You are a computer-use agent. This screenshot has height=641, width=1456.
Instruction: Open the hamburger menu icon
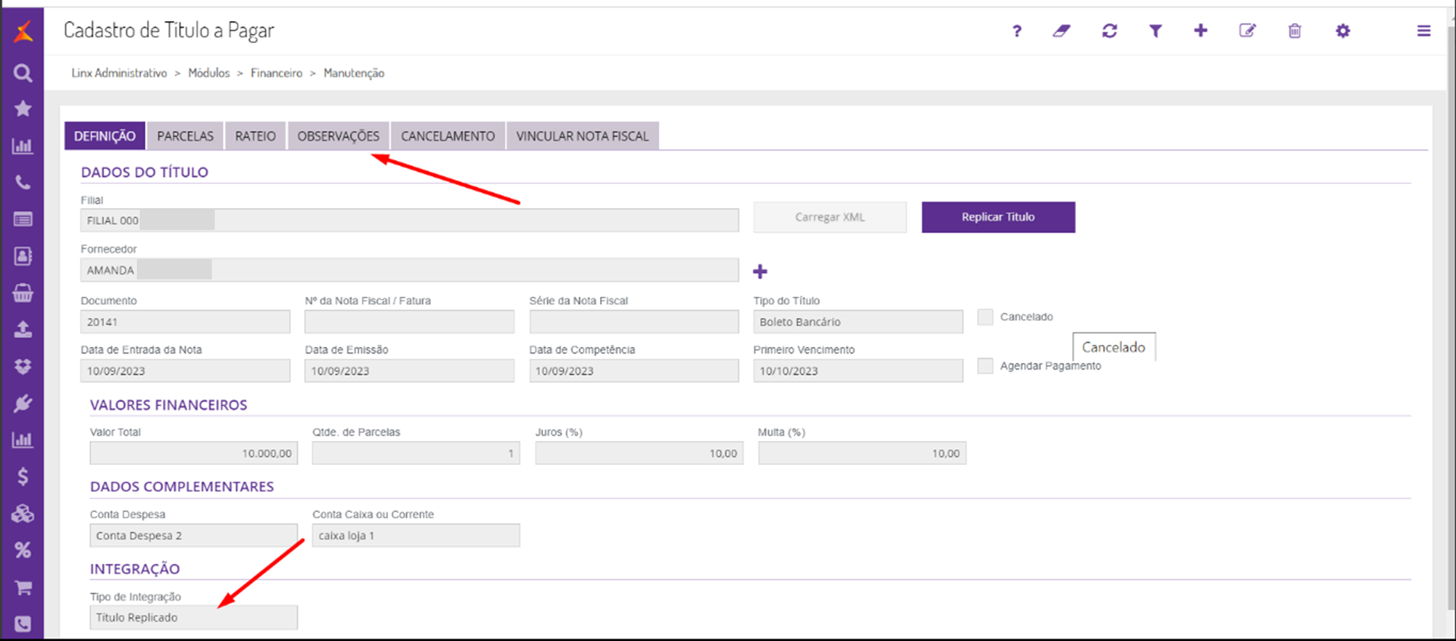click(x=1423, y=31)
